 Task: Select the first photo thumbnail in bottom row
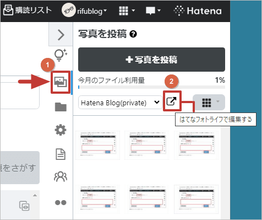[x=97, y=200]
